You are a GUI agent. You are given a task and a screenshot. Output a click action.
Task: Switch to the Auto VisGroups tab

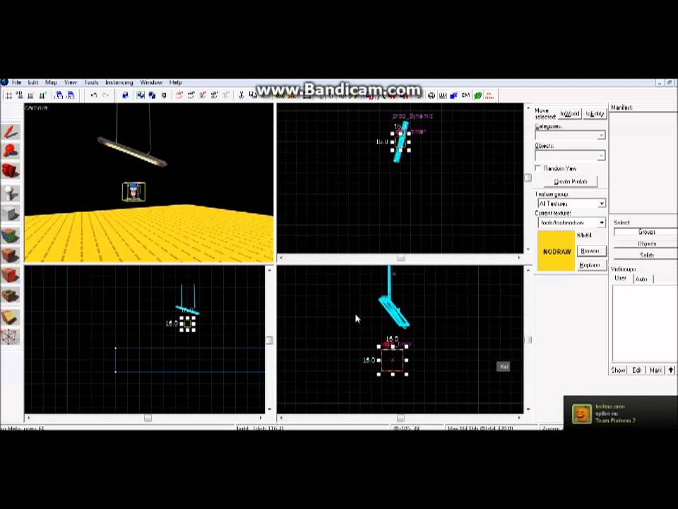click(x=642, y=279)
